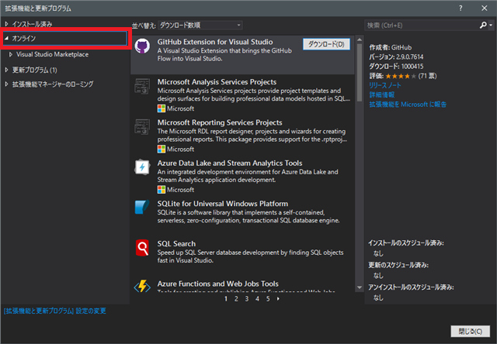This screenshot has width=497, height=344.
Task: Click the バージョン: 2.9.0.7614 text
Action: coord(396,57)
